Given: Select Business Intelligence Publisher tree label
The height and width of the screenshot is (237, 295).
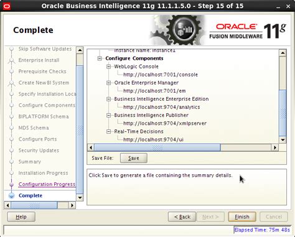Looking at the screenshot, I should click(x=151, y=115).
